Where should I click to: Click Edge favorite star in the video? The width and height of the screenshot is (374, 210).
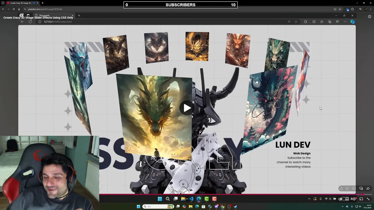[x=296, y=22]
